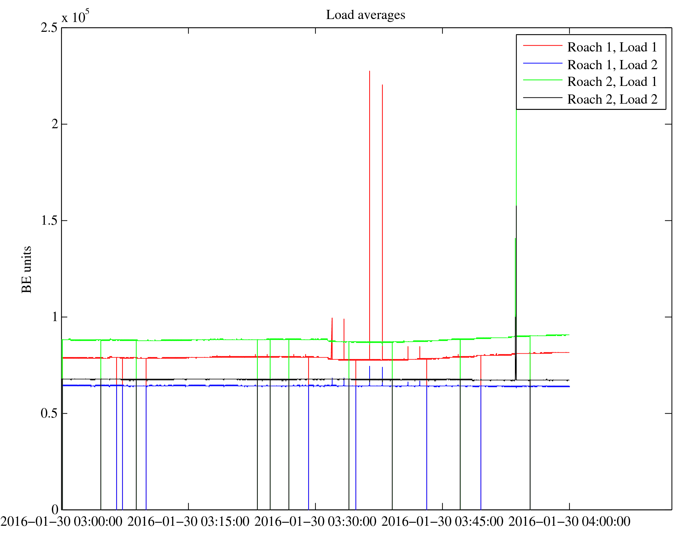Click the x 10^5 axis exponent label
This screenshot has width=681, height=552.
point(75,16)
